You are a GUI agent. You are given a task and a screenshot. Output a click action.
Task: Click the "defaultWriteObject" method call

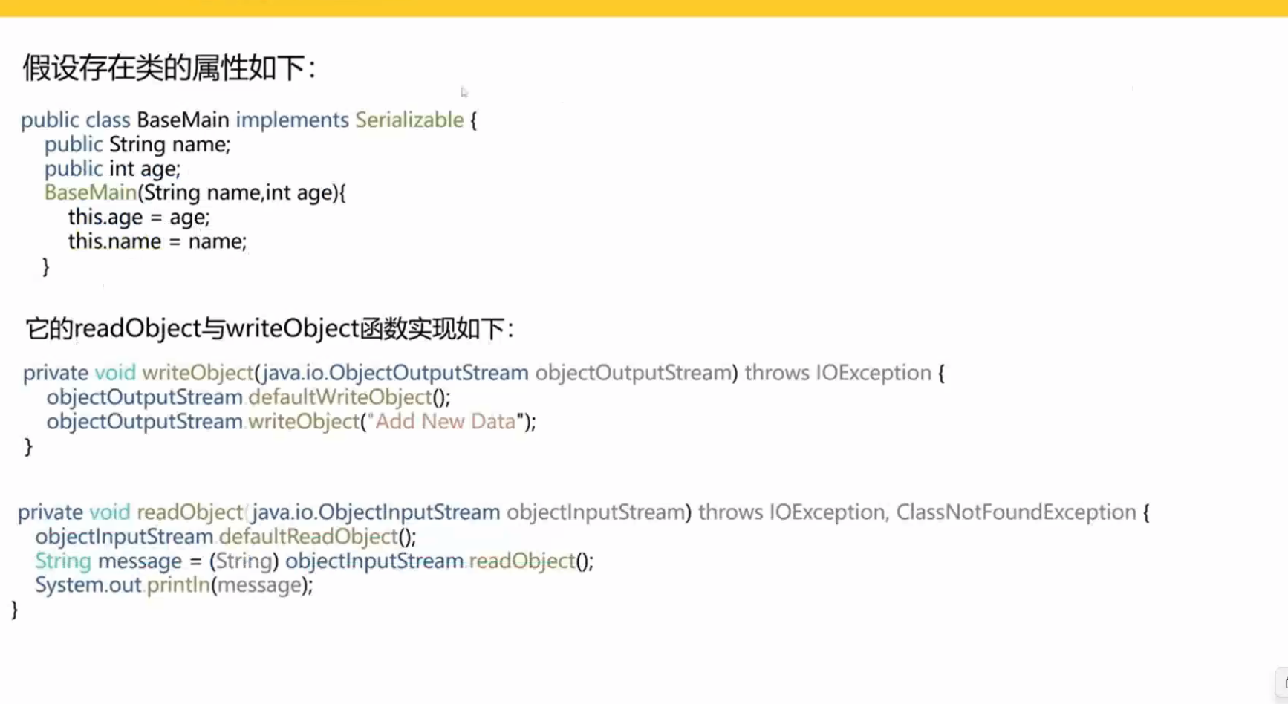point(340,397)
